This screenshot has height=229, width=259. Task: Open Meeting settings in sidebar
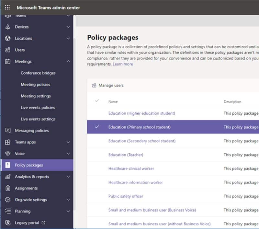point(36,96)
